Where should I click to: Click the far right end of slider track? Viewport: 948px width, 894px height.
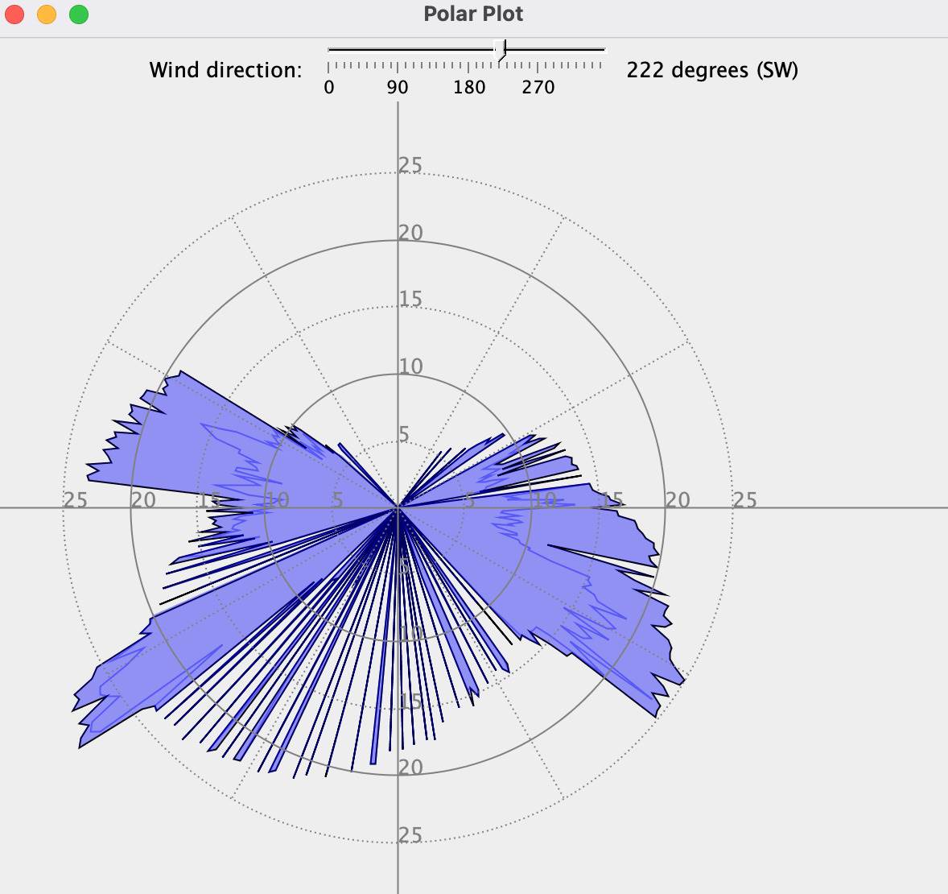click(x=602, y=50)
